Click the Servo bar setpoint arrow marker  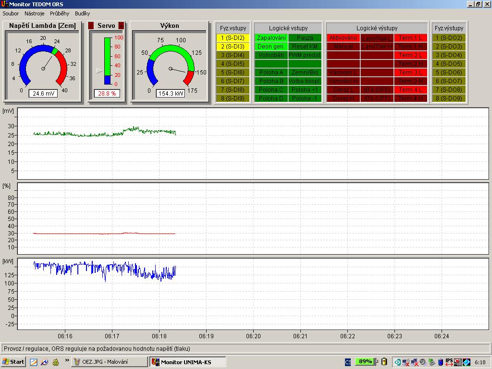click(99, 71)
